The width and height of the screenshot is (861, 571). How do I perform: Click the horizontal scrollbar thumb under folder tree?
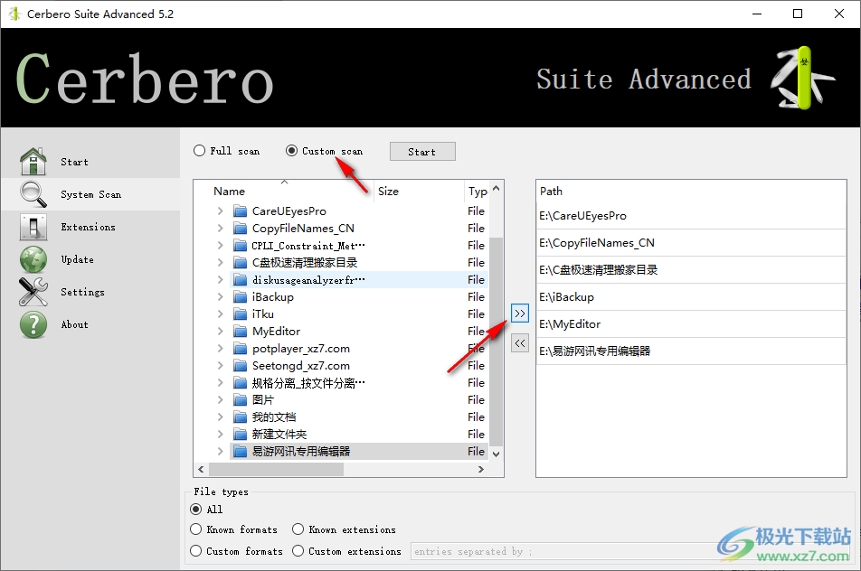tap(276, 470)
